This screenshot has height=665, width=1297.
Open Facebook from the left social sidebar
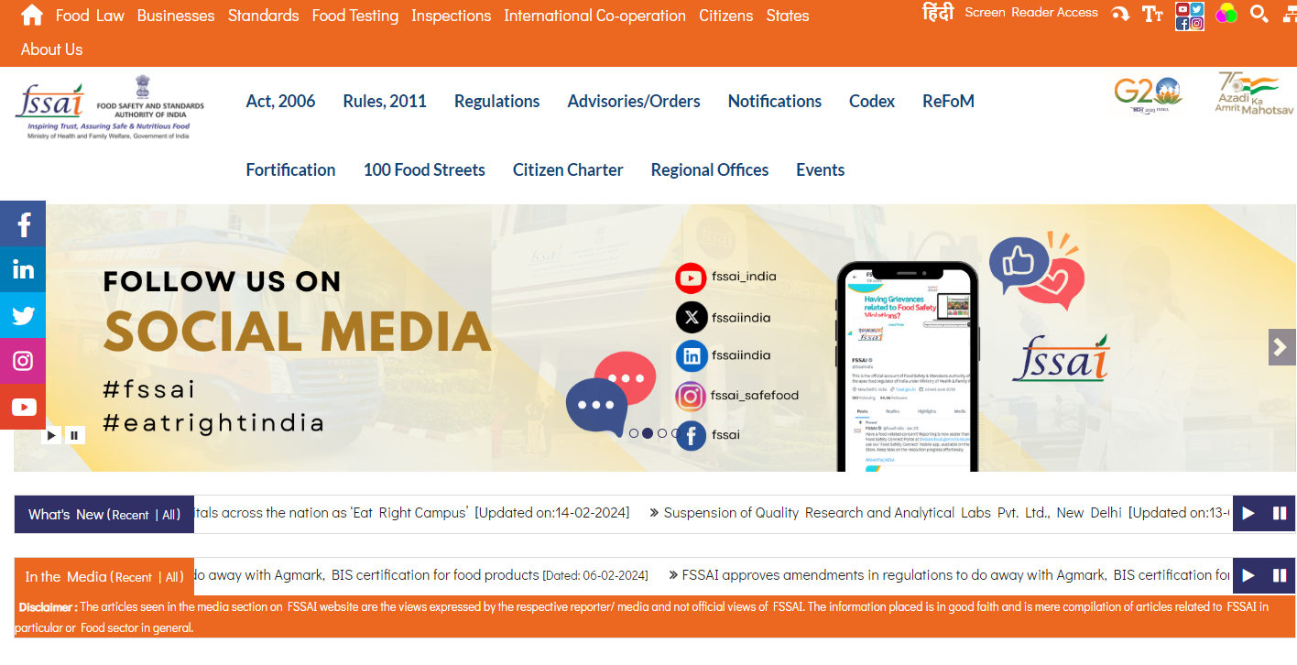[x=23, y=223]
